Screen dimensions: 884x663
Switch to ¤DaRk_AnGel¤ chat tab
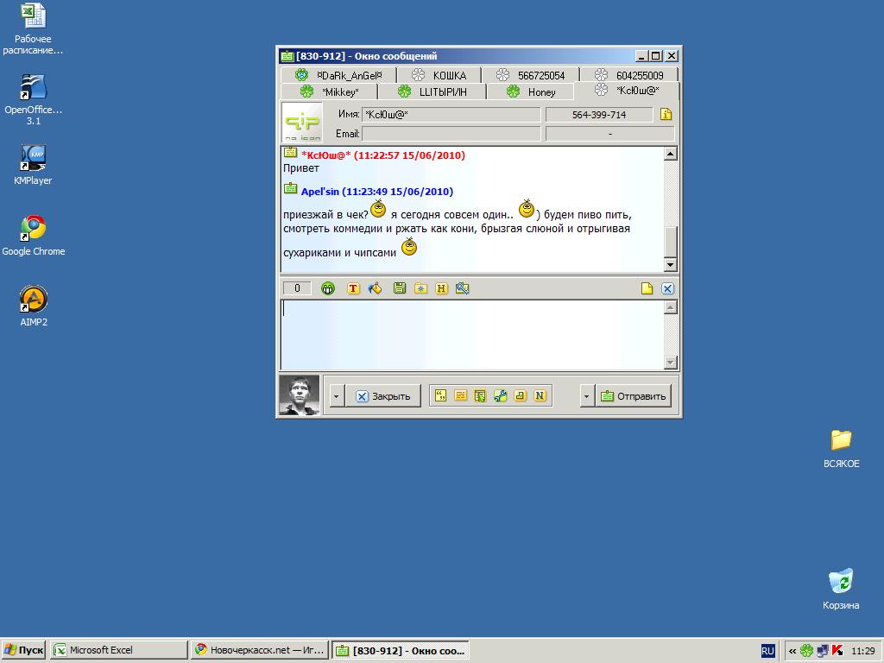pos(338,75)
